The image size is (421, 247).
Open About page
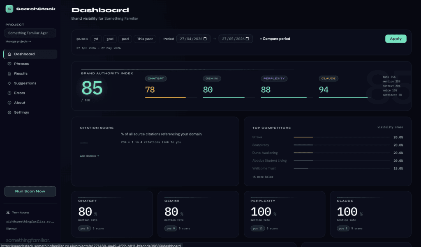[30, 103]
